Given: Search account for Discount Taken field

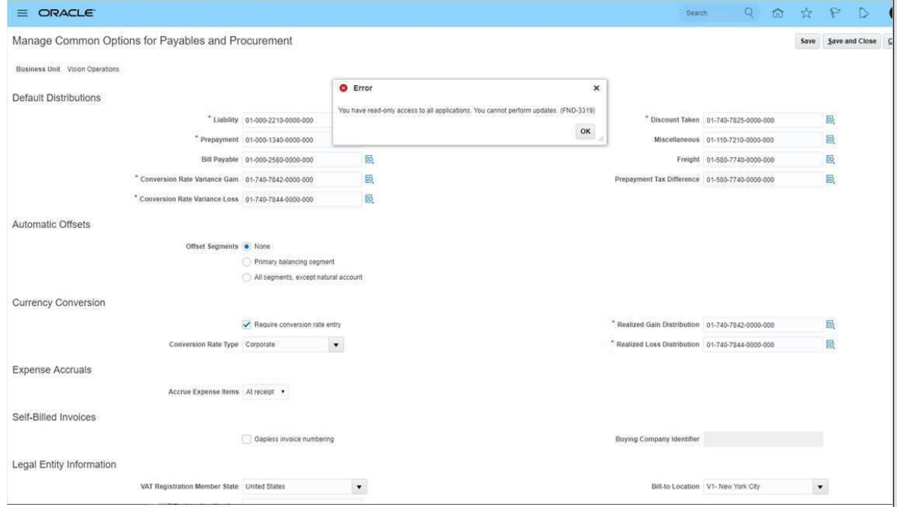Looking at the screenshot, I should 830,120.
